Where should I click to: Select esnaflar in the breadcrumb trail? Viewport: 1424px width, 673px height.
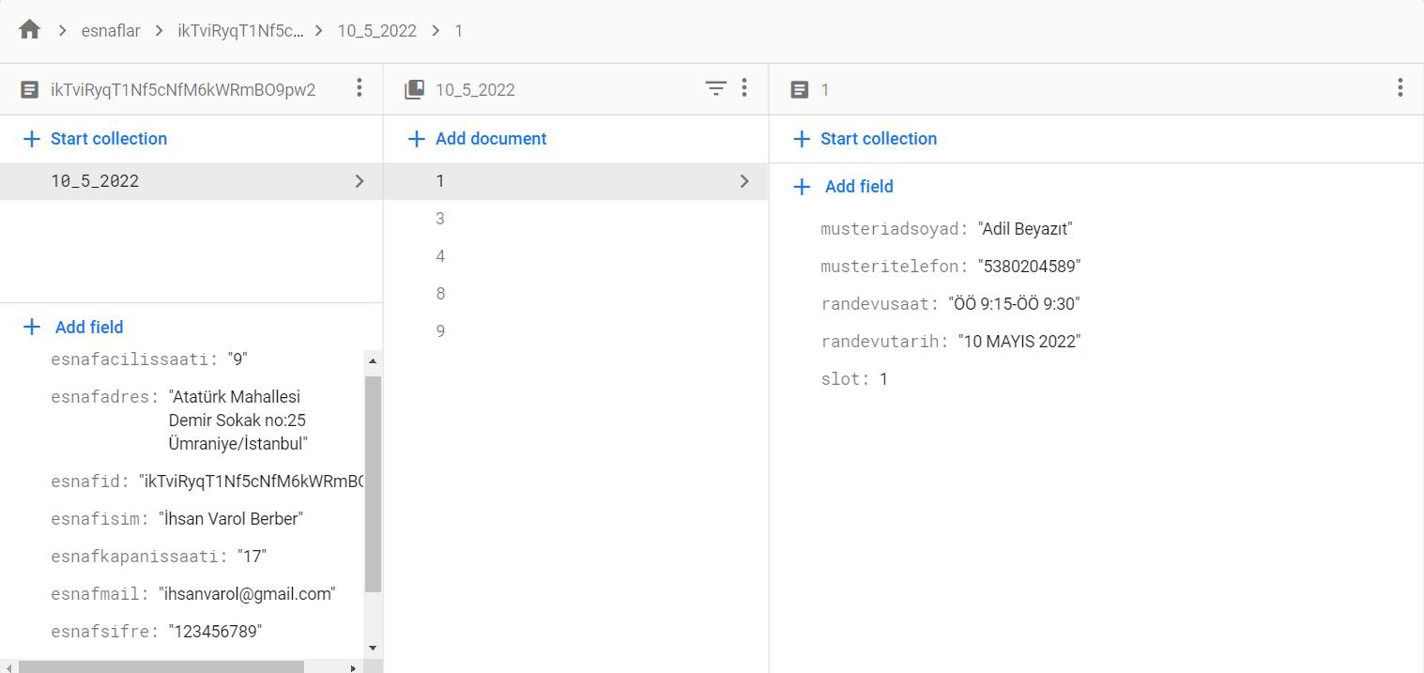click(x=110, y=29)
